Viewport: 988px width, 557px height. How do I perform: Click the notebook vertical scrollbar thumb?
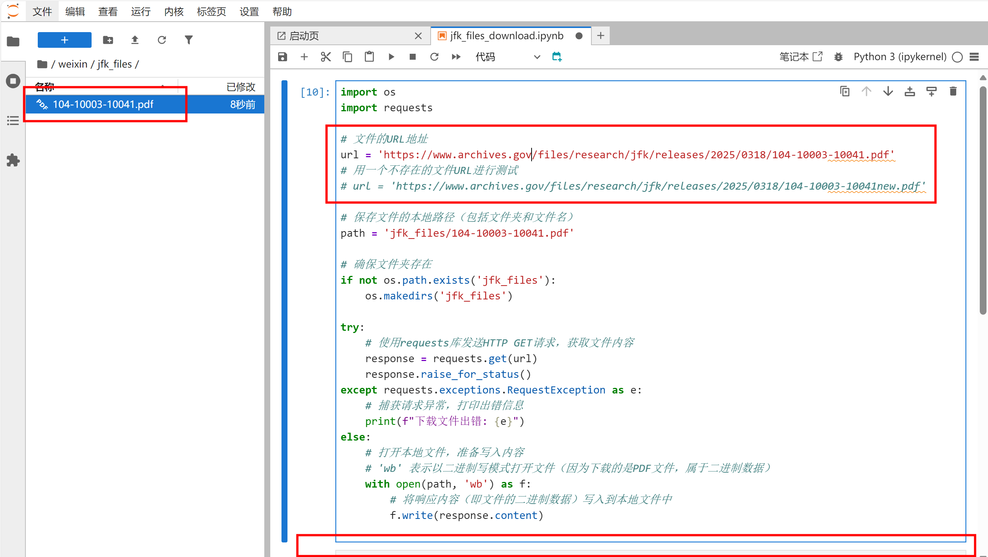pyautogui.click(x=983, y=199)
